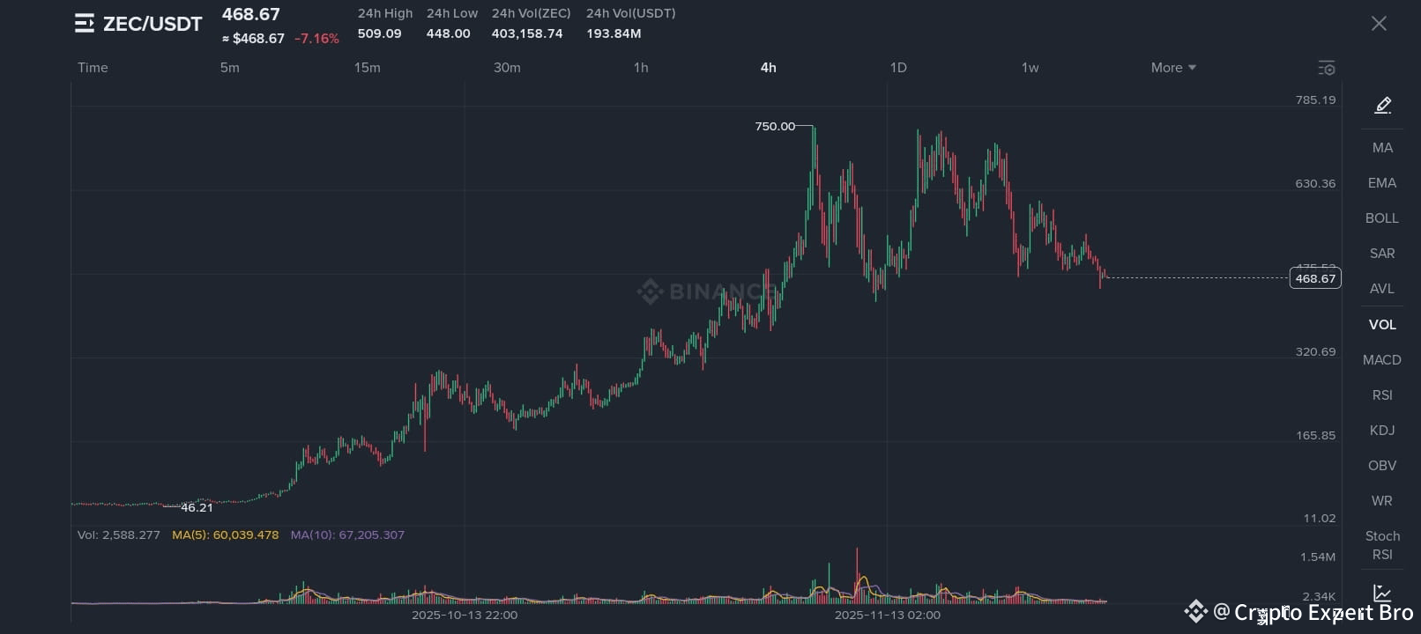Click the -7.16% price change text

[x=316, y=39]
